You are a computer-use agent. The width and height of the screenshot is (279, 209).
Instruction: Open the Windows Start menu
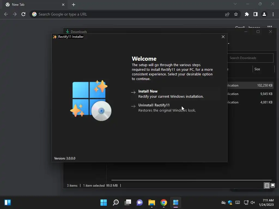(x=104, y=202)
